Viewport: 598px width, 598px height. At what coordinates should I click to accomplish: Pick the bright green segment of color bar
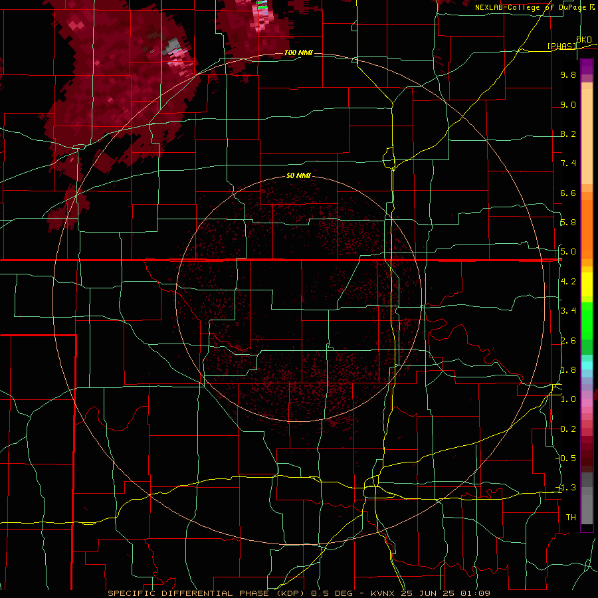tap(587, 321)
